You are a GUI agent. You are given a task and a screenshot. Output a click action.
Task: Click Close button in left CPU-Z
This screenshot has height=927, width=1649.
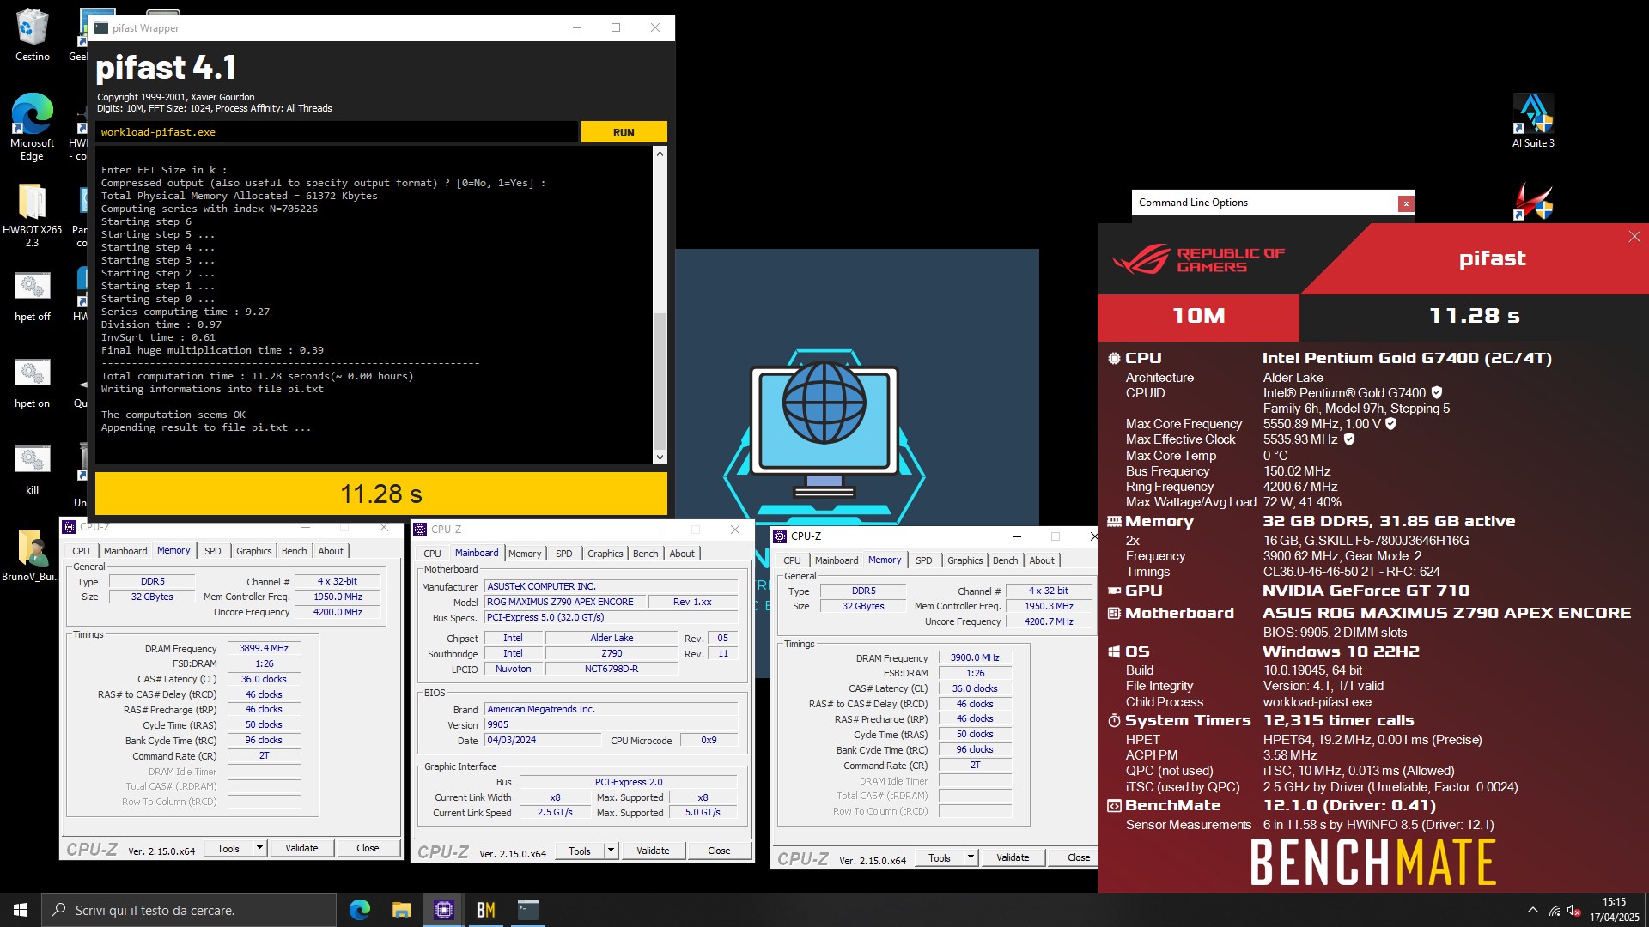pos(368,848)
